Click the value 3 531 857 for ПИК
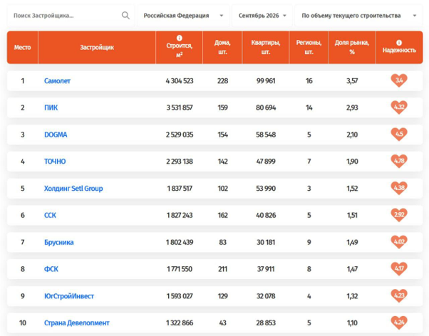This screenshot has height=336, width=429. point(180,107)
